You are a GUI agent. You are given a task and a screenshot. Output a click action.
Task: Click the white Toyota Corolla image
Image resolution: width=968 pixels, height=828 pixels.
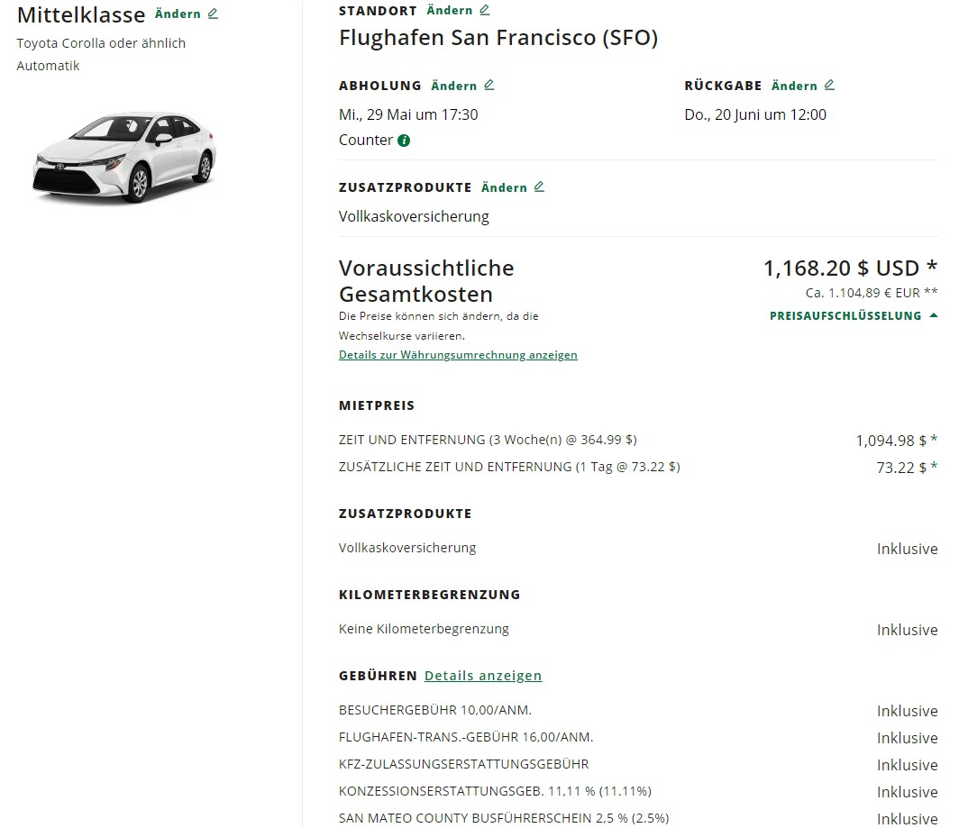124,155
